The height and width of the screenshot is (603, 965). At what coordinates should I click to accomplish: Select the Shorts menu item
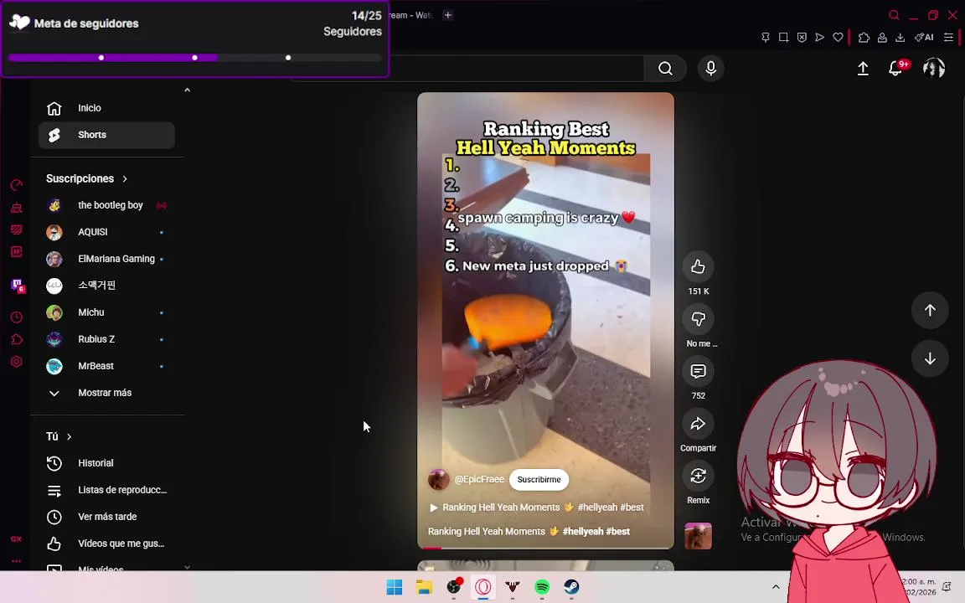106,135
